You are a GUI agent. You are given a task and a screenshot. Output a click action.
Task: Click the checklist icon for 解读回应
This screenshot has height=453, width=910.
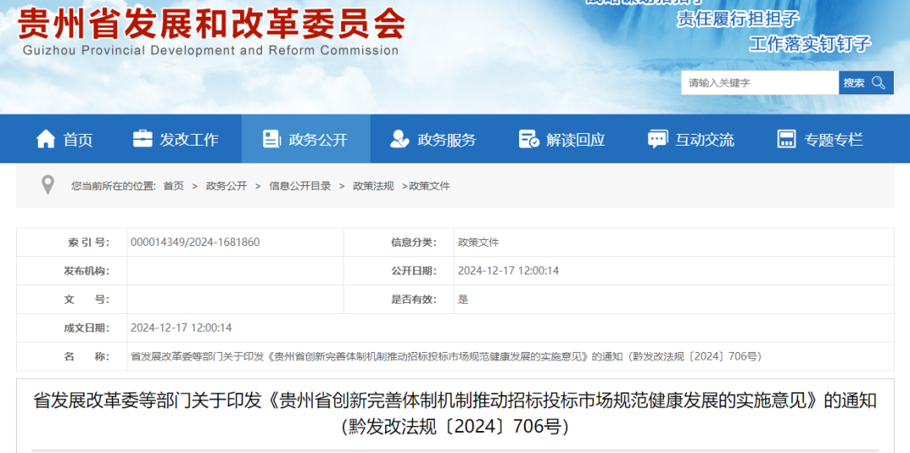click(x=528, y=139)
